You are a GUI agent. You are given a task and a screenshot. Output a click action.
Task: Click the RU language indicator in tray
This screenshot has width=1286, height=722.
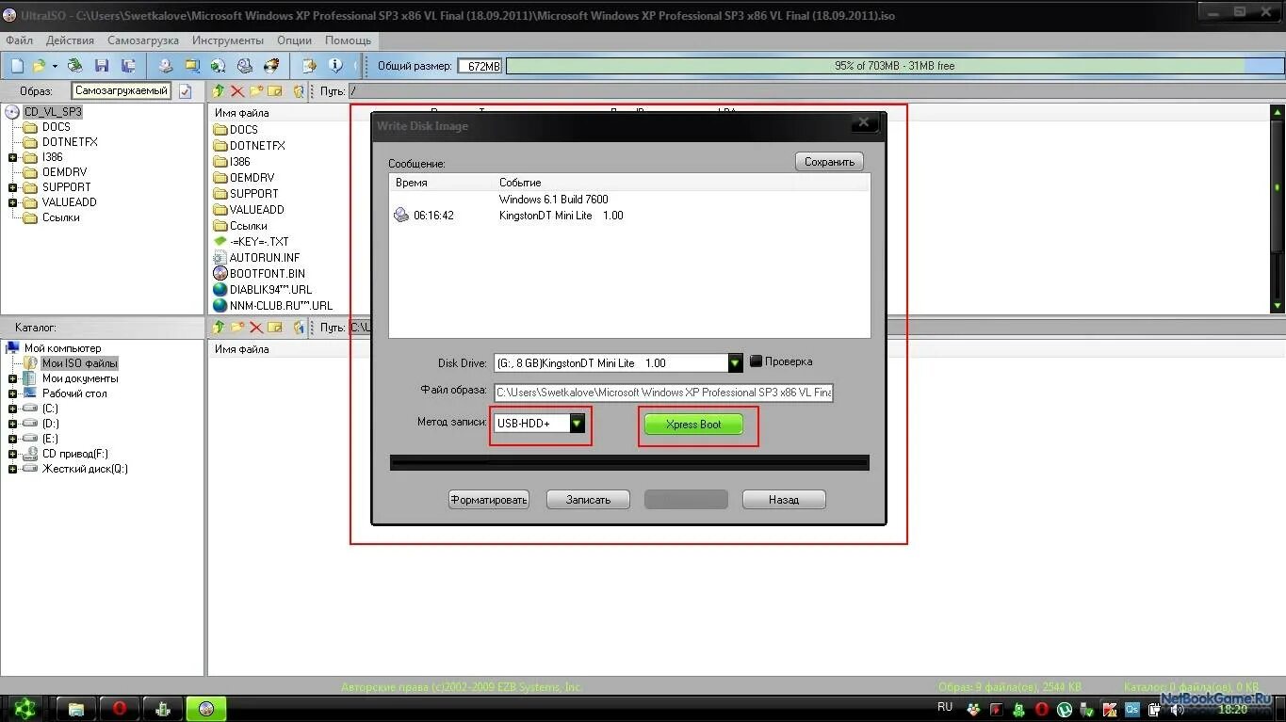[x=945, y=707]
